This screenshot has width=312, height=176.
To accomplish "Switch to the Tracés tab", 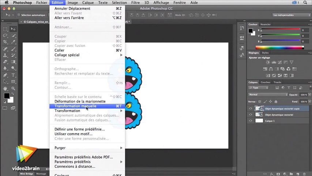I will (277, 82).
